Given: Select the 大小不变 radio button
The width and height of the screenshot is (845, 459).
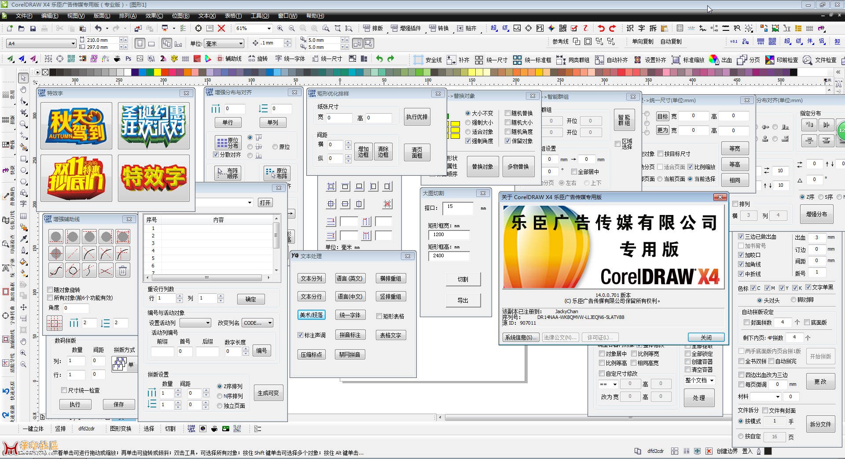Looking at the screenshot, I should pos(468,113).
